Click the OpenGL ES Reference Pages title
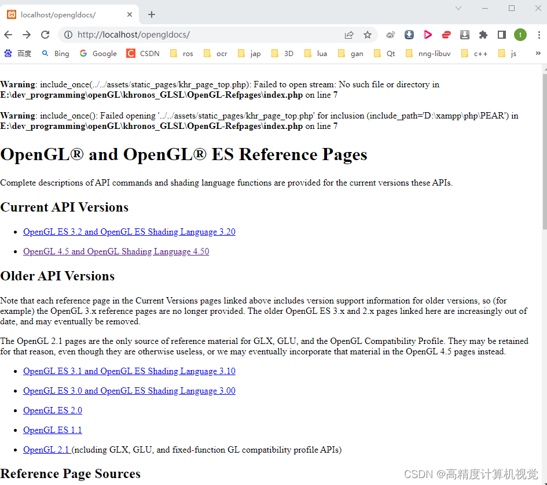Image resolution: width=547 pixels, height=485 pixels. click(184, 154)
